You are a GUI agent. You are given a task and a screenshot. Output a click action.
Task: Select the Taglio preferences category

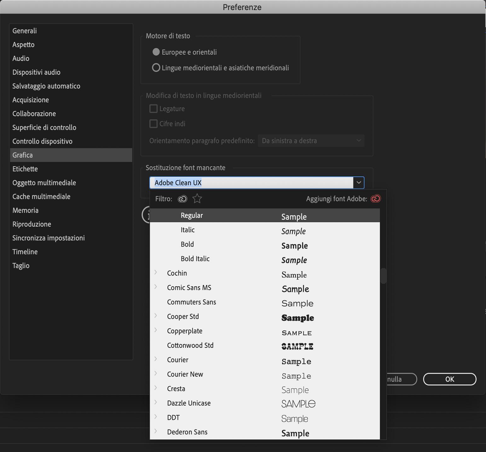click(71, 266)
